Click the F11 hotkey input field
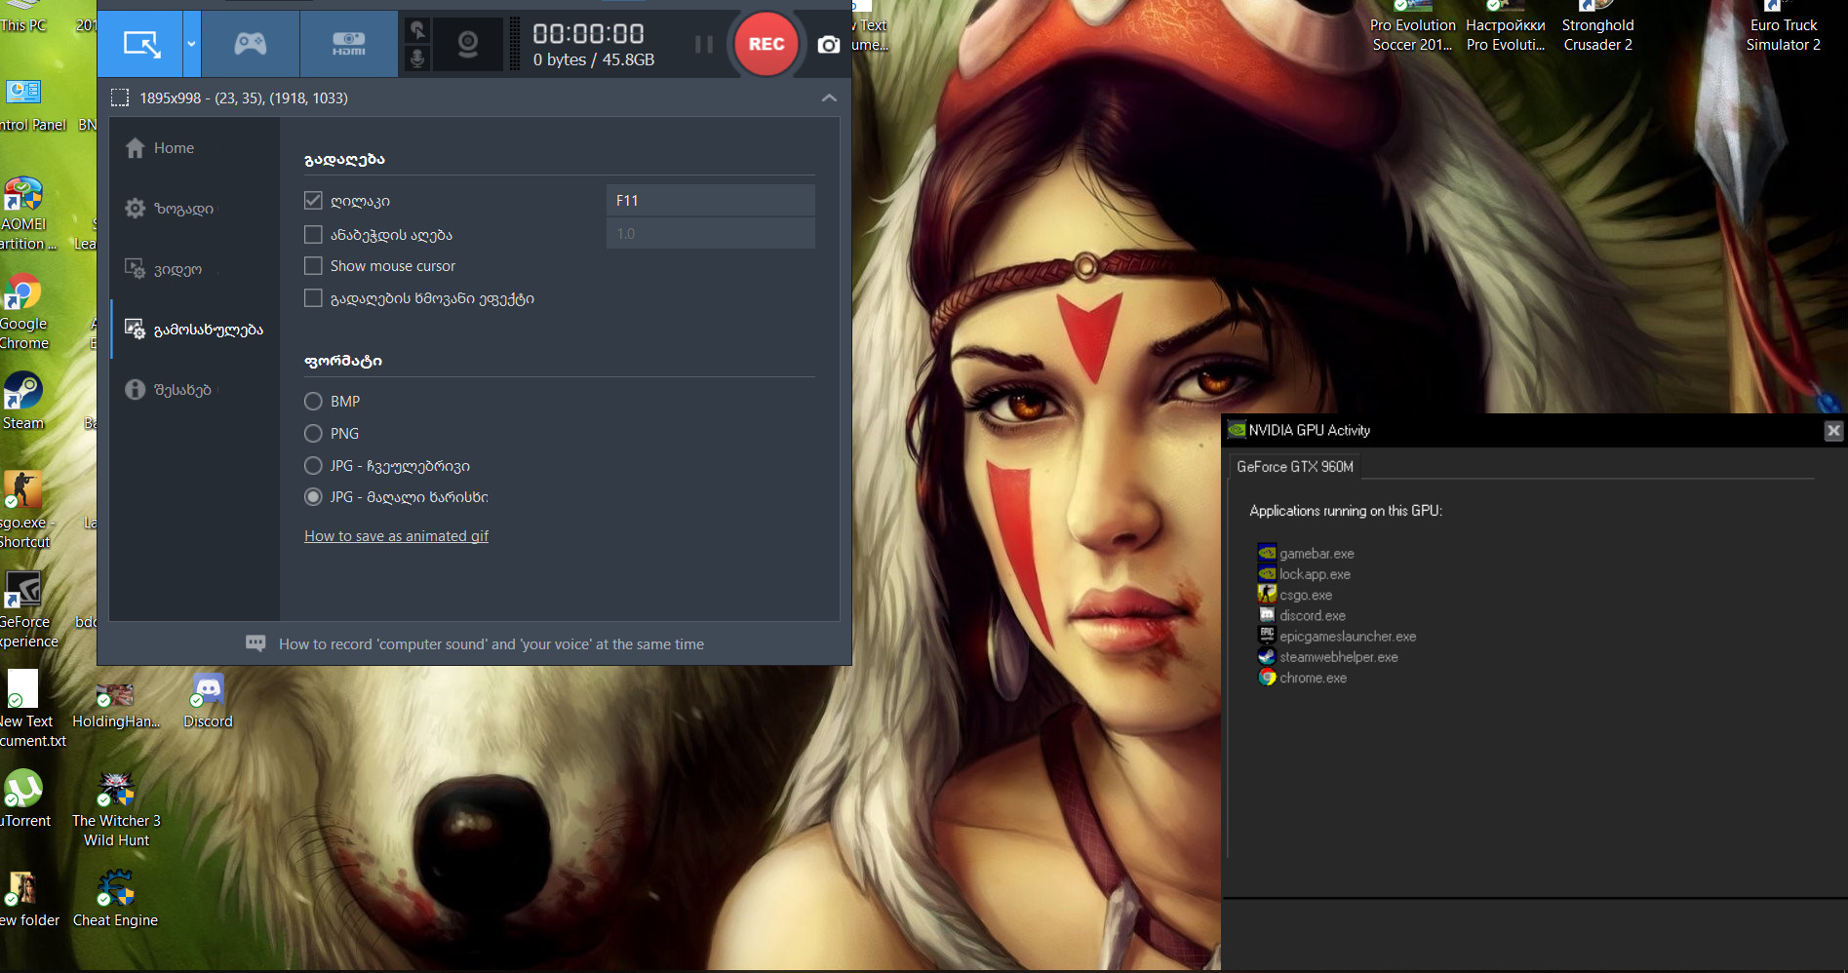The width and height of the screenshot is (1848, 973). click(x=710, y=201)
